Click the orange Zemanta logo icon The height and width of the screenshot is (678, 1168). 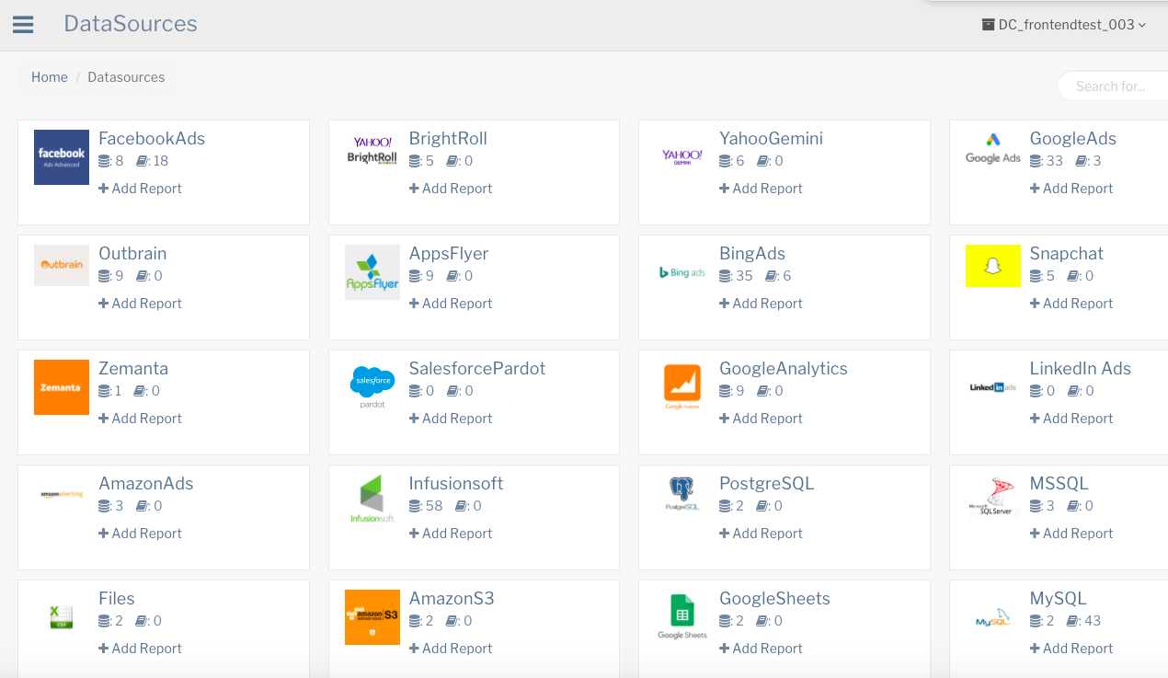point(62,387)
